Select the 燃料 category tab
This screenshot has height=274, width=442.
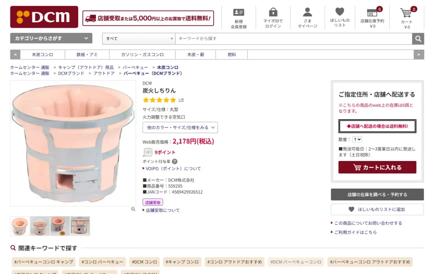click(x=232, y=55)
